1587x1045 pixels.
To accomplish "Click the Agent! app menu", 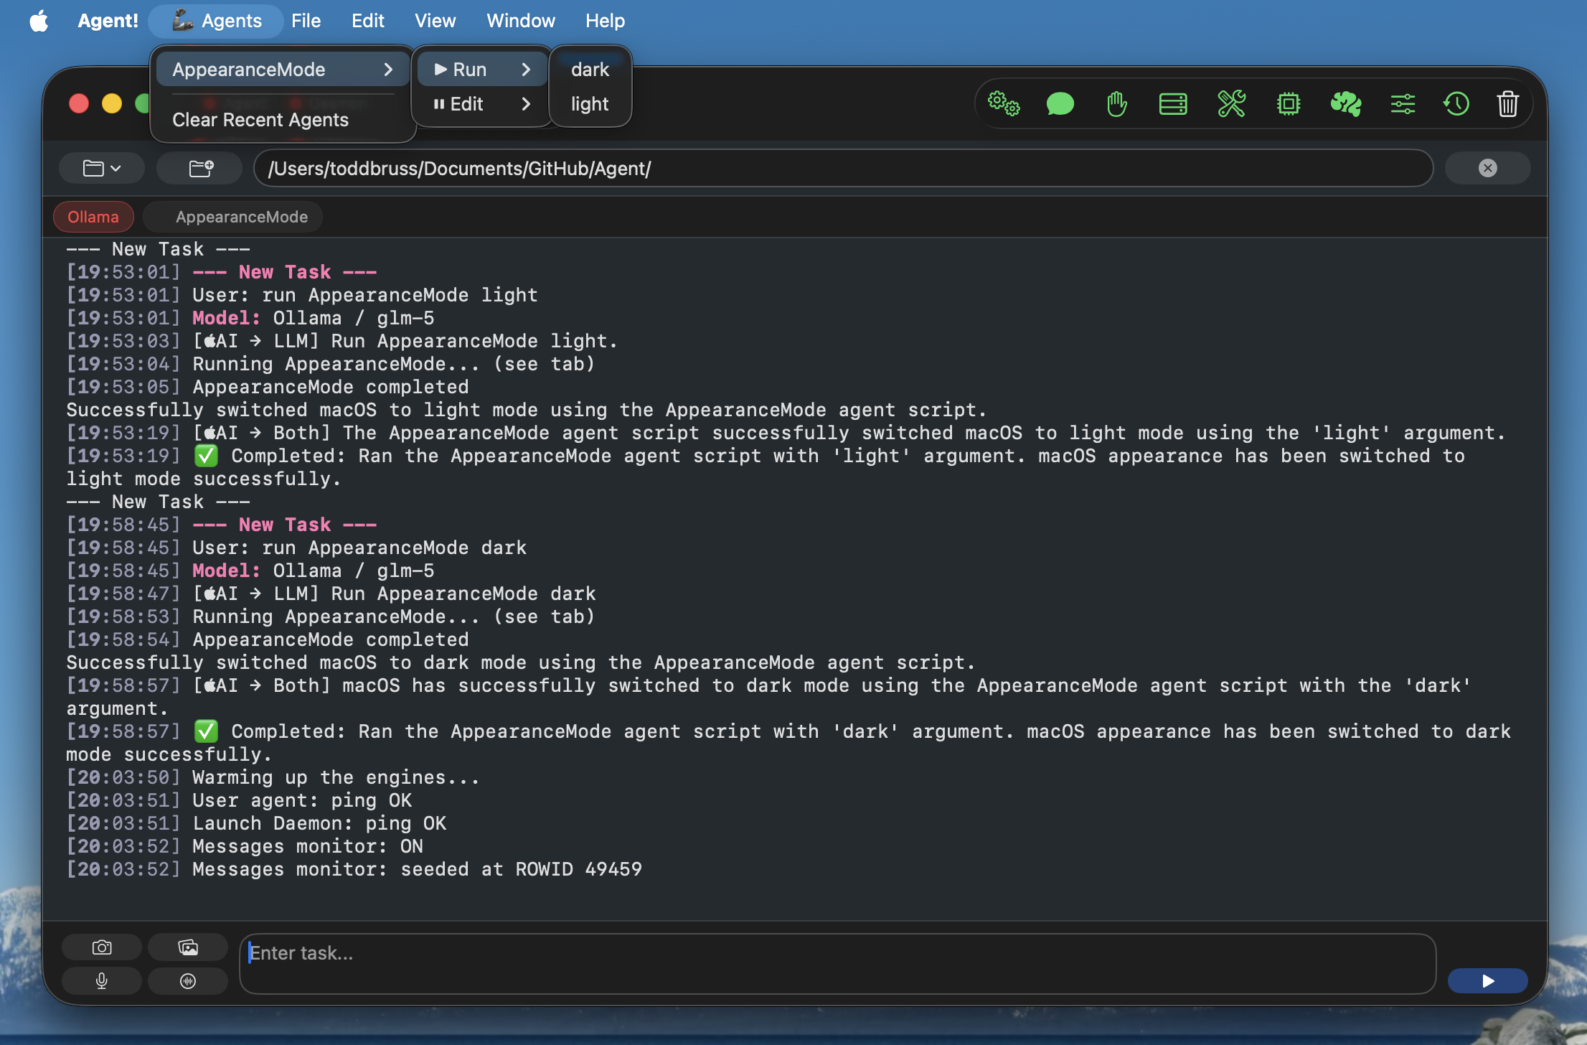I will point(108,21).
